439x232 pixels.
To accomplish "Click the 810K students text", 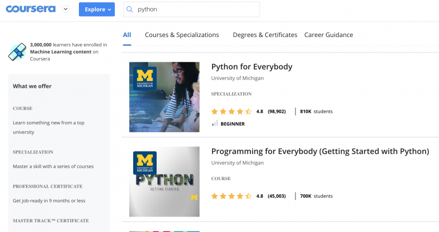I will (x=316, y=111).
